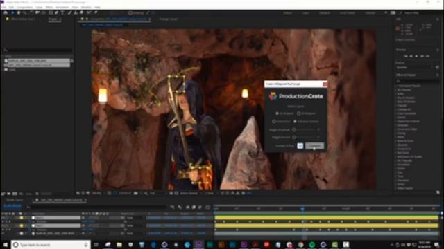The width and height of the screenshot is (444, 249).
Task: Switch to the Learn workspace
Action: [306, 13]
